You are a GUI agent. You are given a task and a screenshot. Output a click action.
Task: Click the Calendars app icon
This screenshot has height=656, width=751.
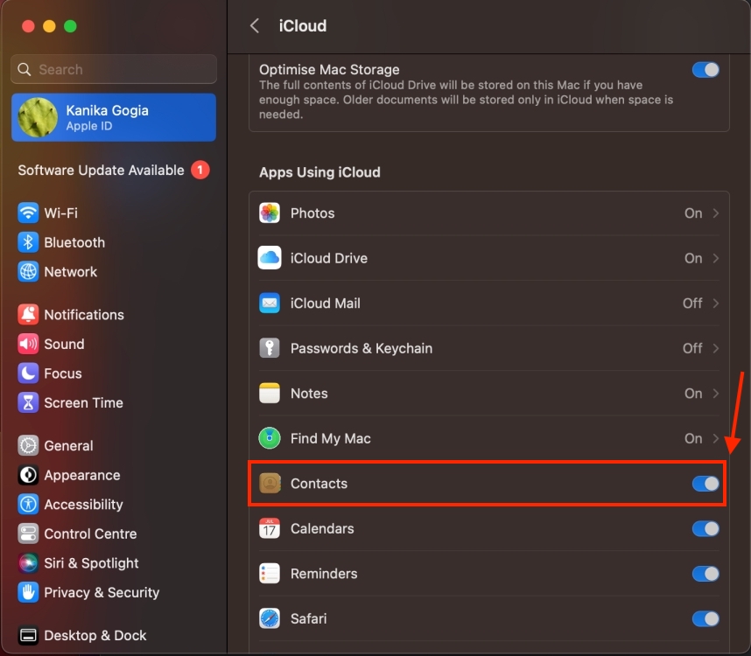pyautogui.click(x=270, y=528)
